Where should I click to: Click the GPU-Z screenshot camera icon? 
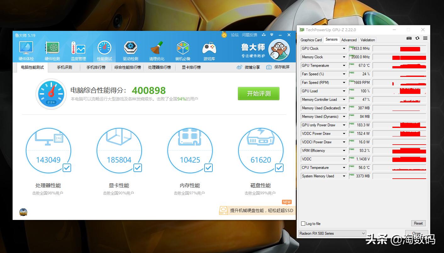coord(409,38)
